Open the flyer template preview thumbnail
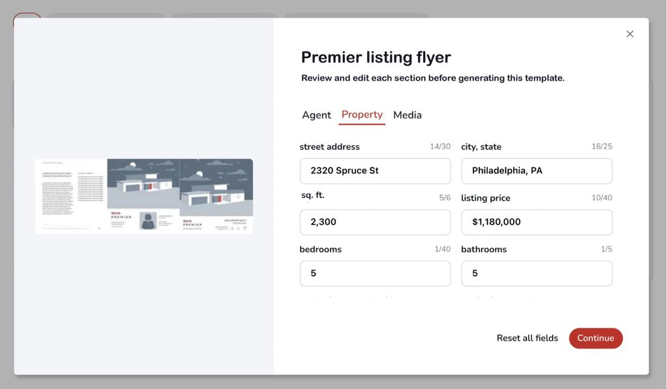Image resolution: width=667 pixels, height=389 pixels. click(x=143, y=196)
